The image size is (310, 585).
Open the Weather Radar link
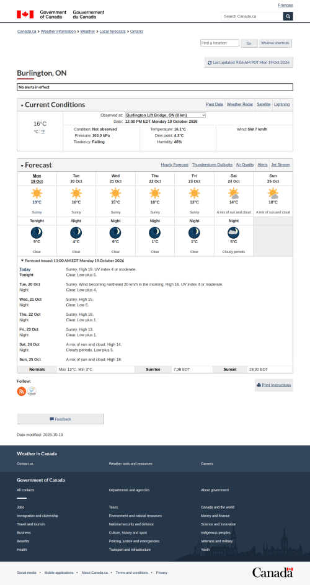tap(240, 104)
